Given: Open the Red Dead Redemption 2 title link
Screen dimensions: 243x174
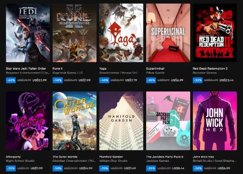Looking at the screenshot, I should (x=210, y=68).
